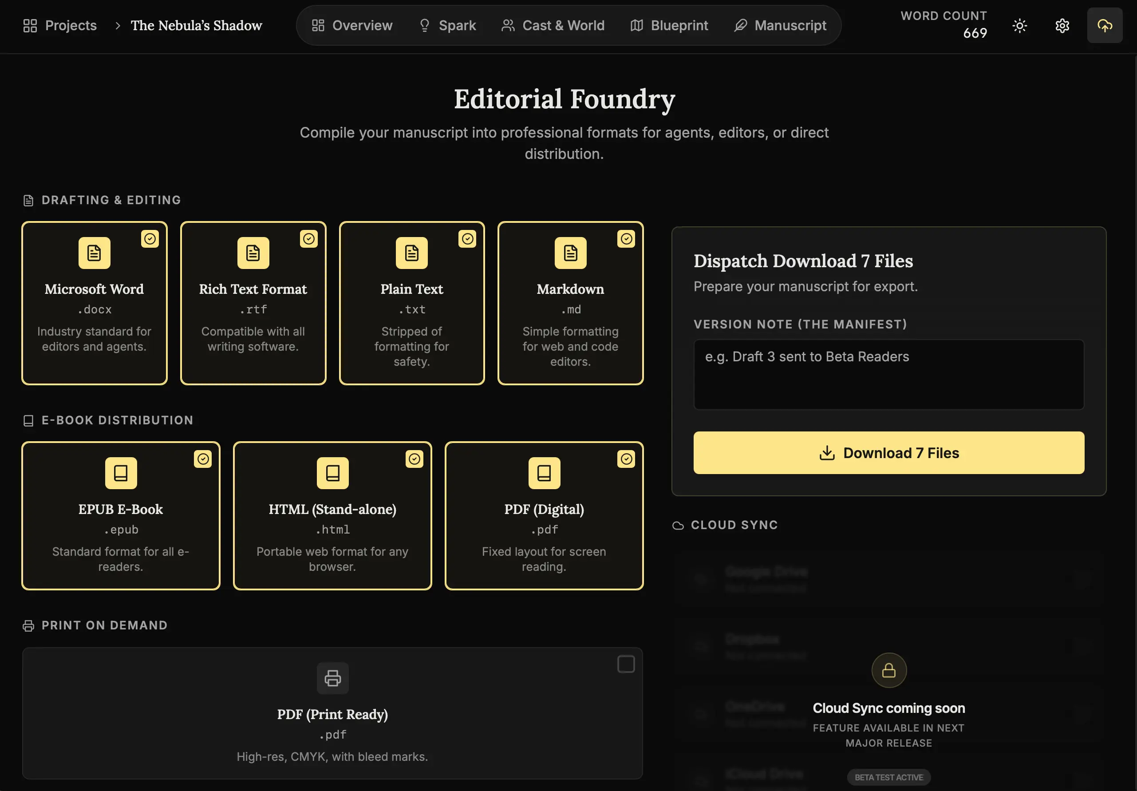Screen dimensions: 1137x791
Task: Click the Spark lightbulb icon
Action: coord(424,25)
